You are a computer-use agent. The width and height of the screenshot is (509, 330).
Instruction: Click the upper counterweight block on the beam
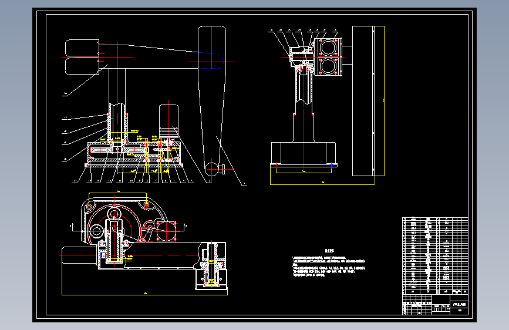coord(82,48)
